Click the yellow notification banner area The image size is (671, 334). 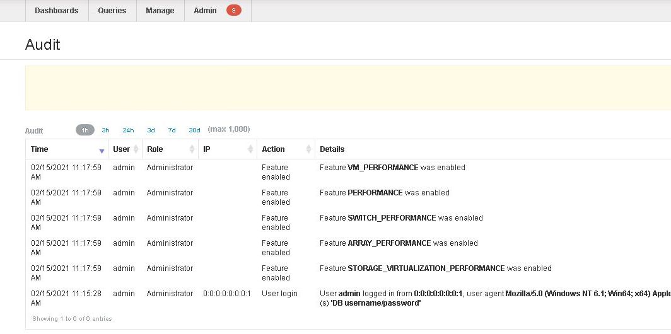tap(347, 88)
